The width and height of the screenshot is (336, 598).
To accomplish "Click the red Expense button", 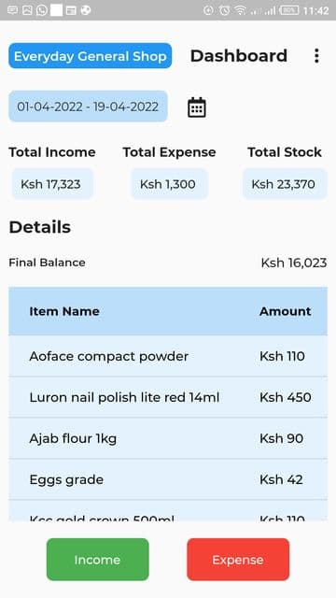I will 238,560.
